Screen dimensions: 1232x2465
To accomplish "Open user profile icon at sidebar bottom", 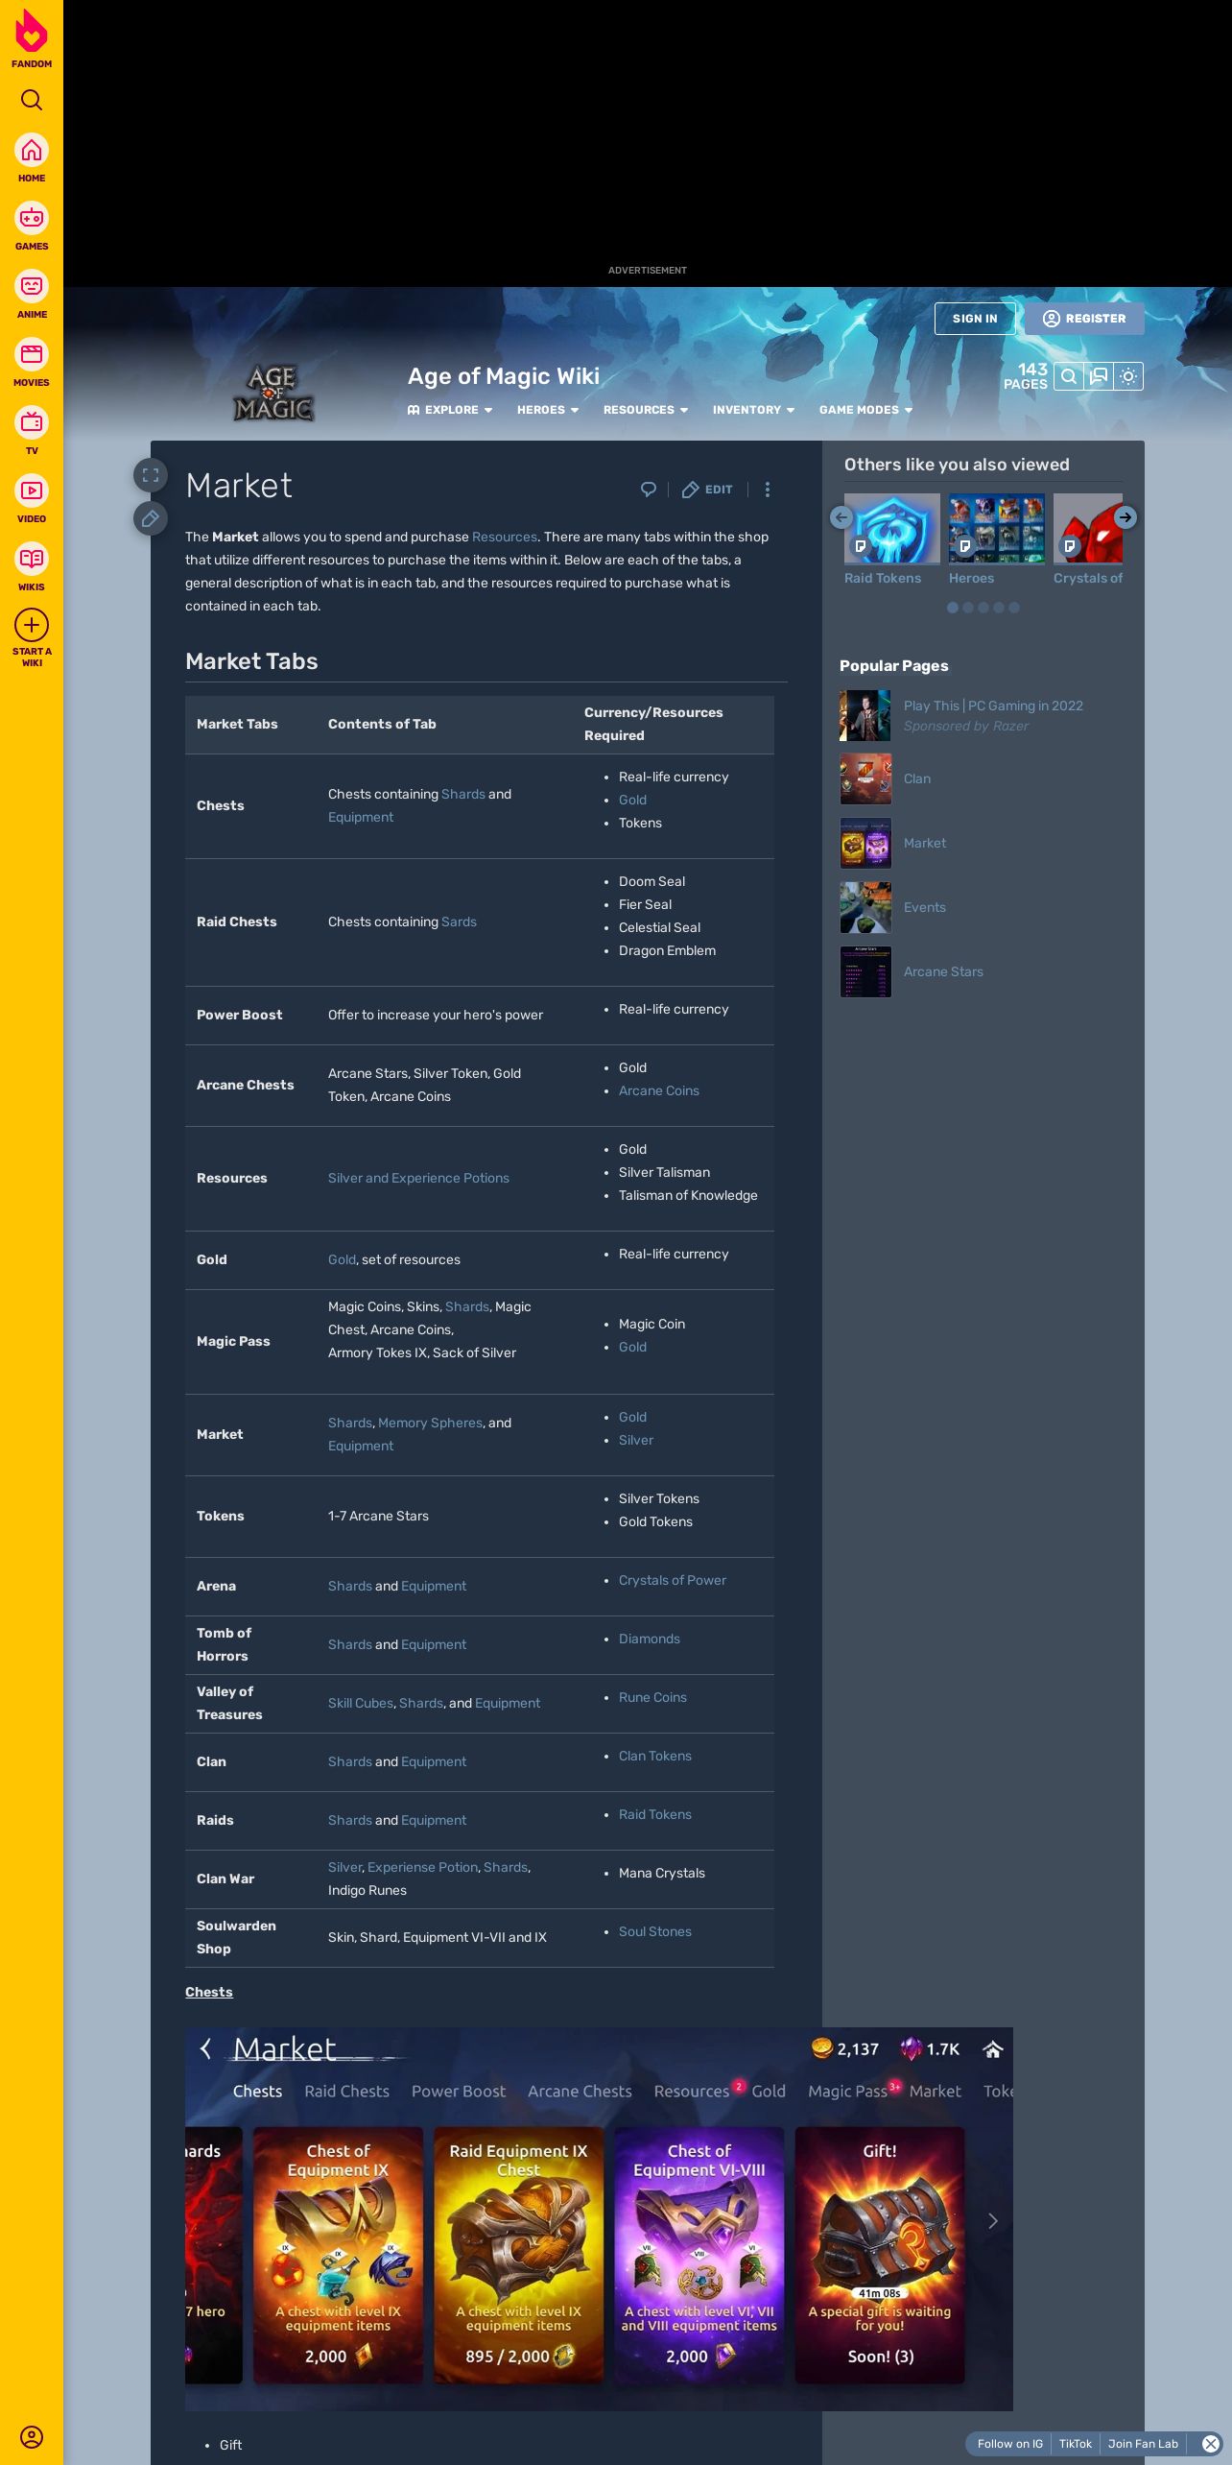I will point(32,2437).
